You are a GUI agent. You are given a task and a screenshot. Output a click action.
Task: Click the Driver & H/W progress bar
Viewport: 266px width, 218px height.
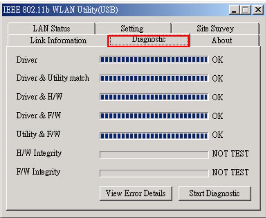154,97
